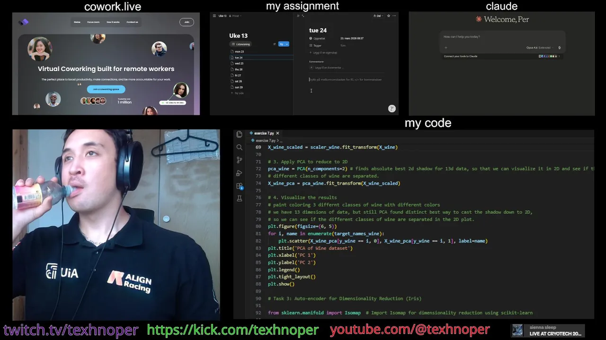This screenshot has width=606, height=340.
Task: Open the view settings sliders icon
Action: (275, 44)
